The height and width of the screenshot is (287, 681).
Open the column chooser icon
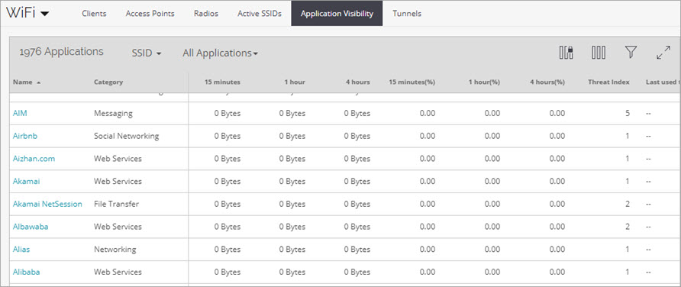(x=599, y=53)
